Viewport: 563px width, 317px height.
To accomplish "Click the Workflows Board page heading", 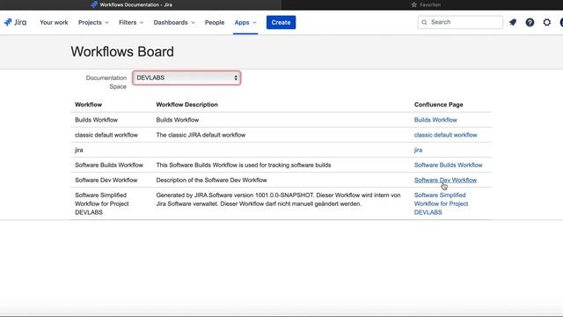I will point(122,52).
